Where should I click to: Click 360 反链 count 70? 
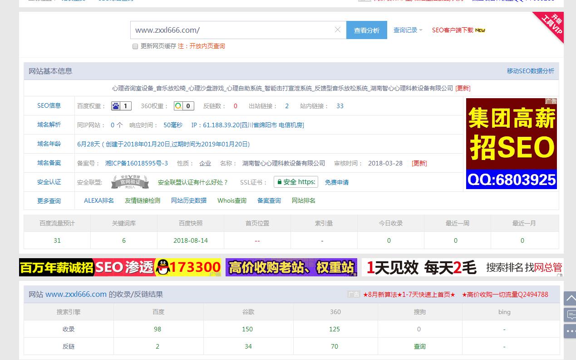point(335,346)
